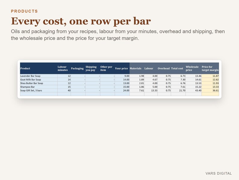Click Goat Milk labour minutes value 14
Screen dimensions: 239x180
tap(64, 80)
